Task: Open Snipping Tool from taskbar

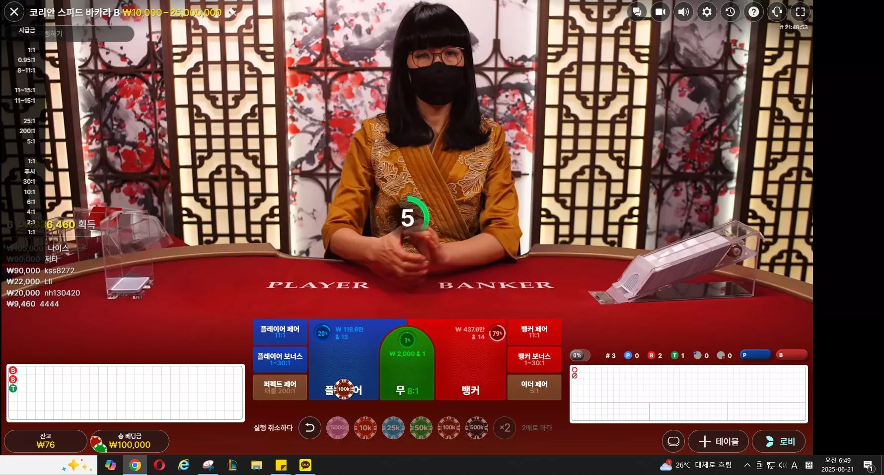Action: click(208, 465)
